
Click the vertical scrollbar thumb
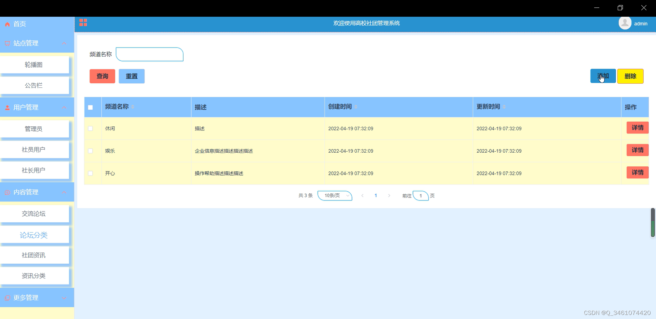point(653,223)
